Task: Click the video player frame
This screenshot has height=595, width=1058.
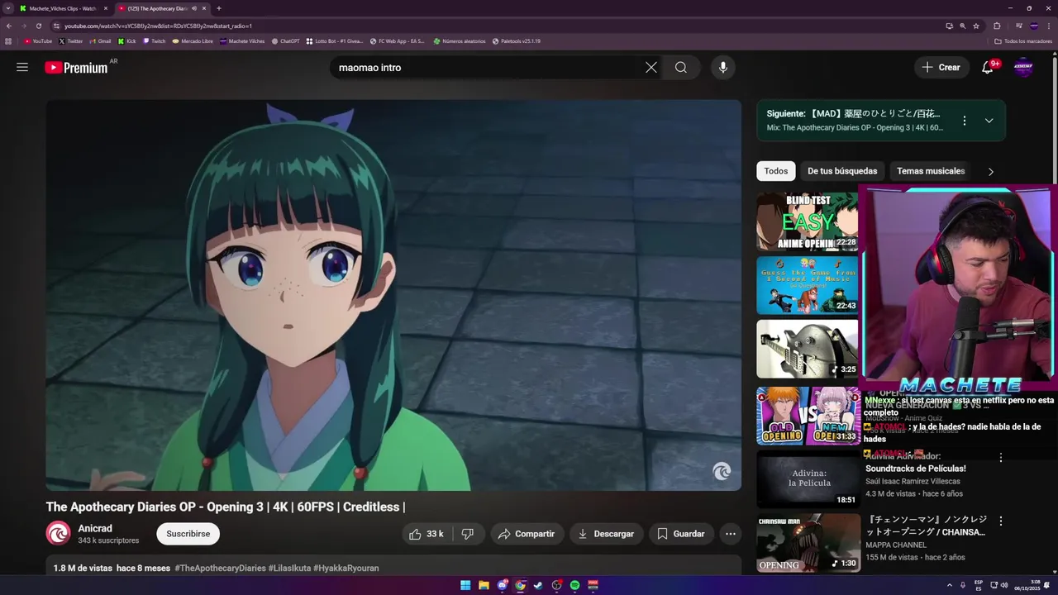Action: click(x=393, y=295)
